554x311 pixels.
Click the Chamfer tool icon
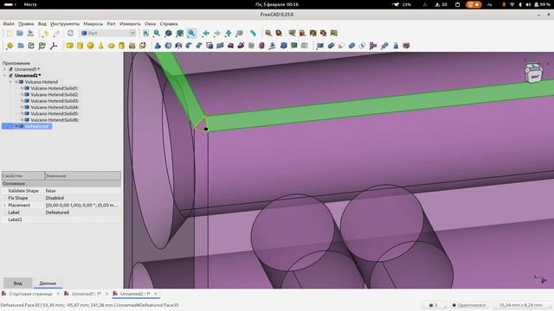[199, 46]
